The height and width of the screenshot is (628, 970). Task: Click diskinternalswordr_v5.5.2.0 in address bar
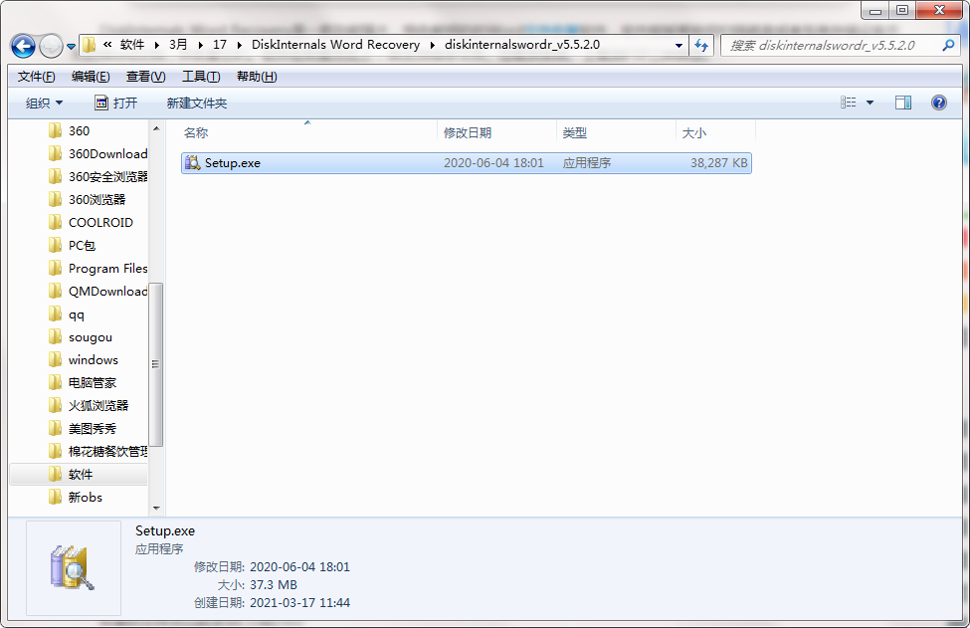(x=522, y=45)
